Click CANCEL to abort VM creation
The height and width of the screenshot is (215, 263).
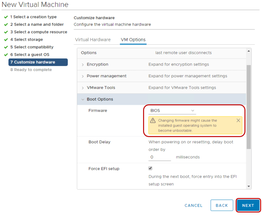tap(194, 205)
